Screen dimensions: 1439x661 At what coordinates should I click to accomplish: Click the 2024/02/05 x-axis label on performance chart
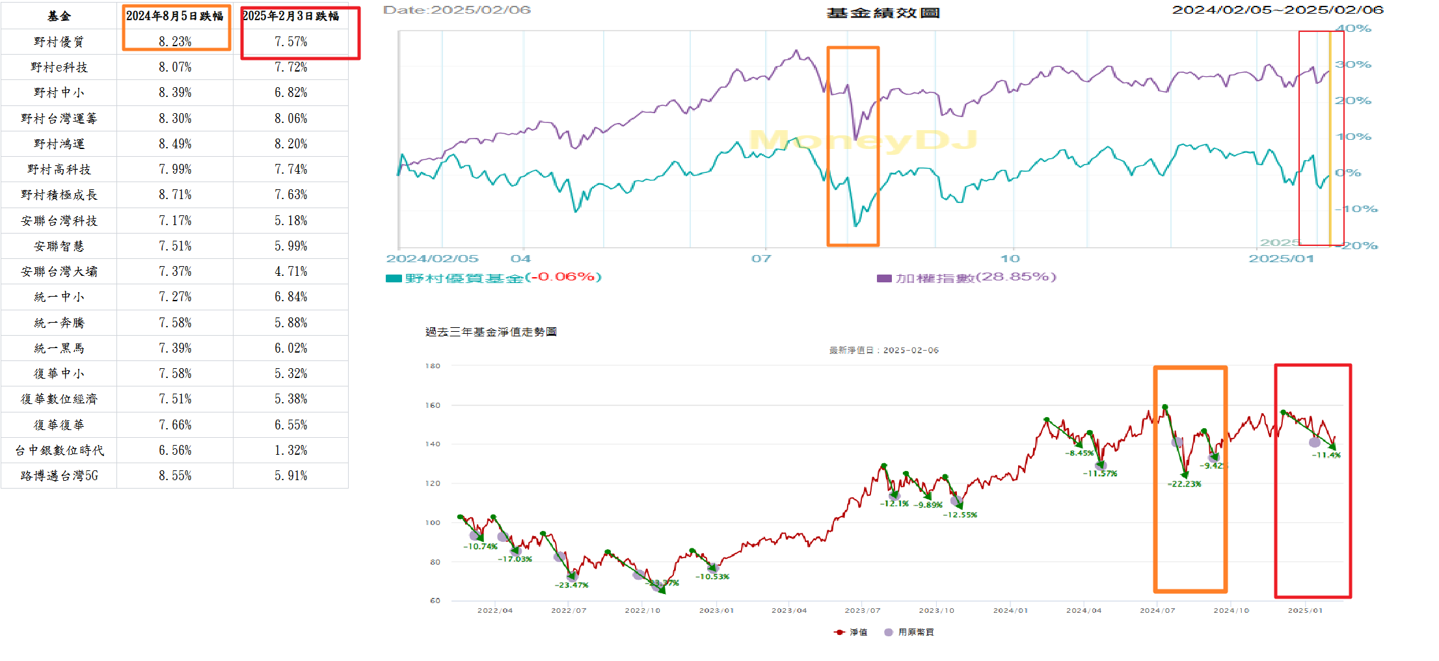pos(432,259)
